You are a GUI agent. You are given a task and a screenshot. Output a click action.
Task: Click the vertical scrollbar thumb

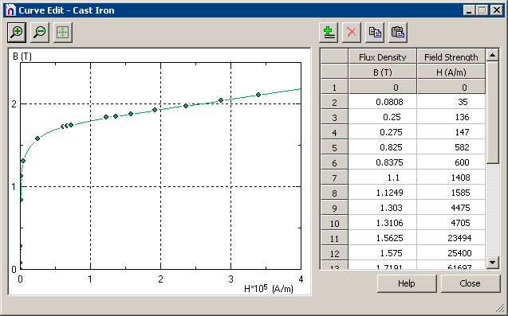(x=493, y=112)
